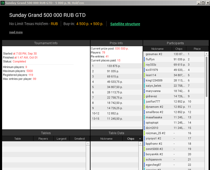This screenshot has width=210, height=170.
Task: Click the prize row 49 533,75 p.
Action: coord(116,82)
